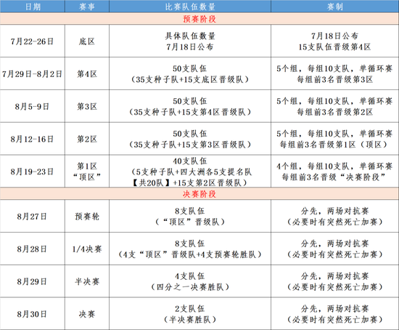This screenshot has width=399, height=330.
Task: Click the cell 每组前3名晋级第2区
Action: 335,106
